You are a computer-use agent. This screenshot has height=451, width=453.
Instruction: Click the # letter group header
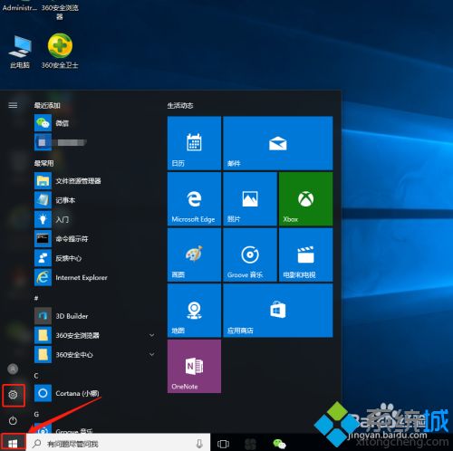[x=36, y=298]
